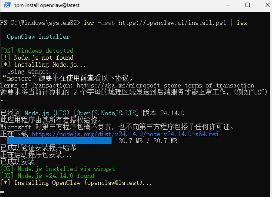272x197 pixels.
Task: Click the '[!] Node.js not found' line
Action: coord(37,58)
